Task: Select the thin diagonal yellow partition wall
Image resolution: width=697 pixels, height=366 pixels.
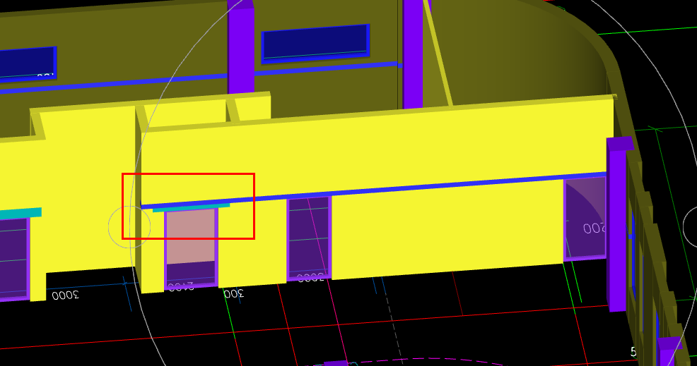Action: (438, 53)
